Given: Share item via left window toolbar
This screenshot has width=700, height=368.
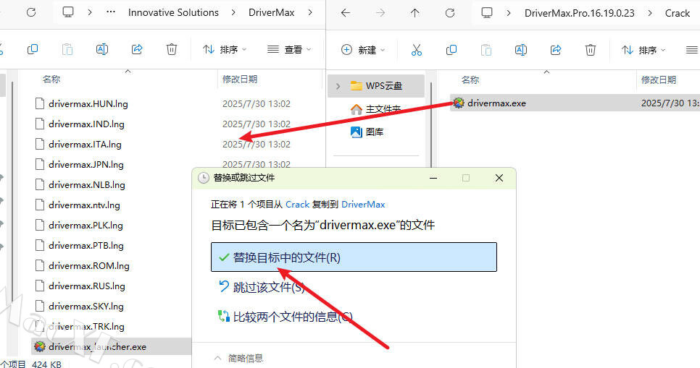Looking at the screenshot, I should coord(137,49).
